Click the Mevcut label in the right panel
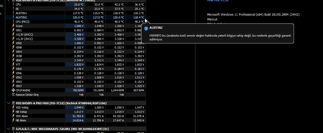 coord(212,19)
